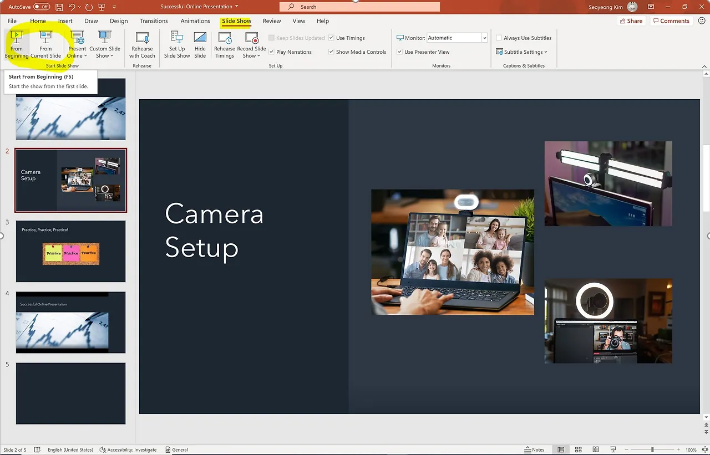
Task: Toggle the Use Timings checkbox
Action: [x=332, y=38]
